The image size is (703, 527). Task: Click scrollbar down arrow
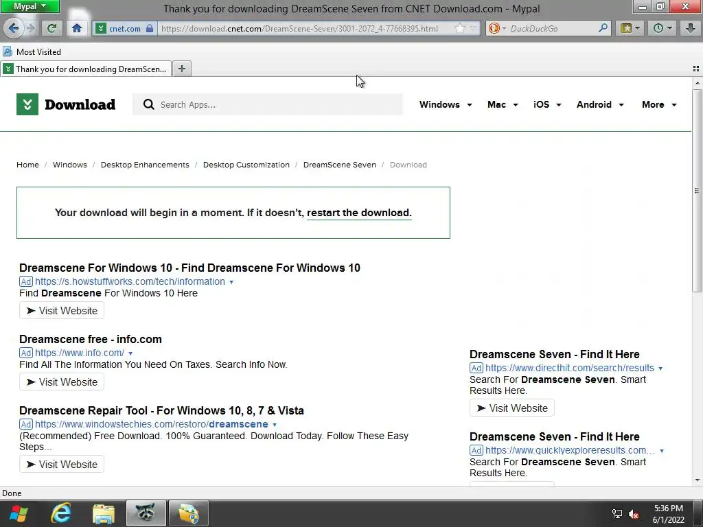[697, 480]
